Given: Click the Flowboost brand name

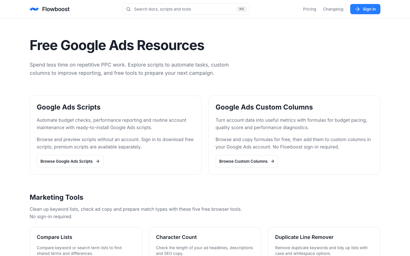Looking at the screenshot, I should pos(56,9).
